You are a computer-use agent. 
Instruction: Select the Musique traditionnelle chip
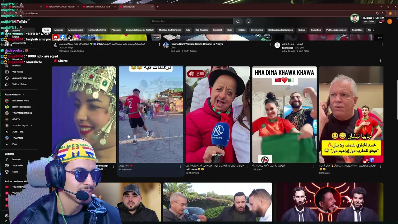[x=170, y=30]
